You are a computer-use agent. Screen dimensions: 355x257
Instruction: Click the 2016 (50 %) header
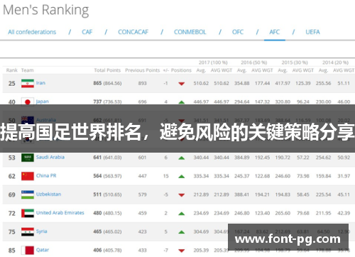click(x=254, y=62)
